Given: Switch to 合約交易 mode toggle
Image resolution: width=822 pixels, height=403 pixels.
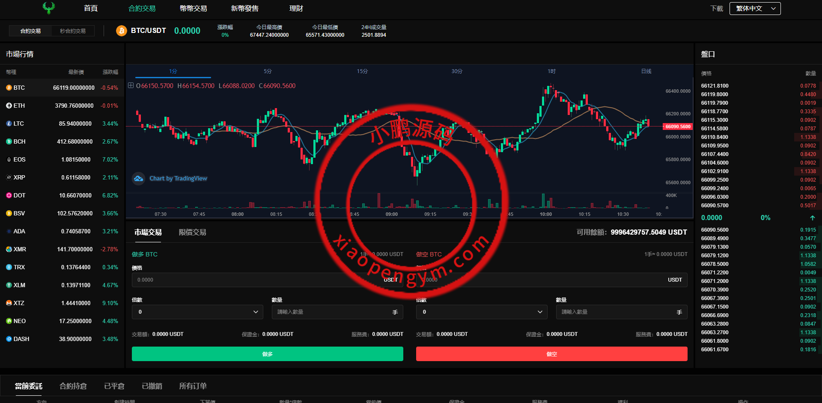Looking at the screenshot, I should (30, 31).
